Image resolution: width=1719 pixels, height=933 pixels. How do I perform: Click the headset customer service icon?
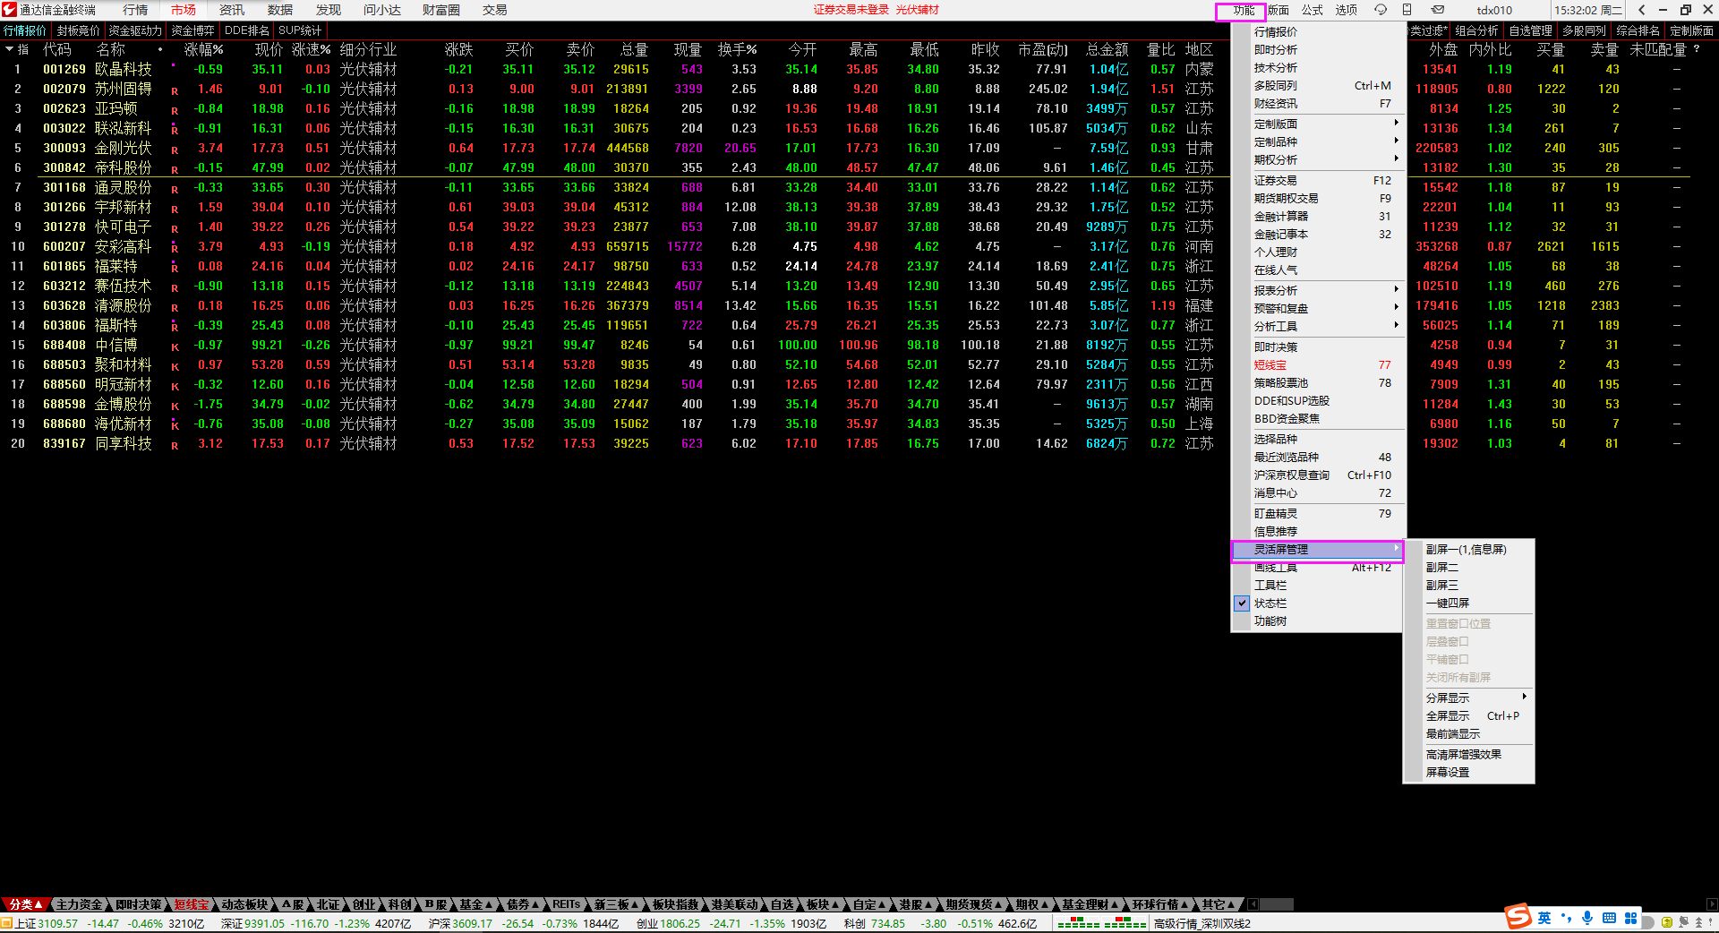pos(1381,10)
